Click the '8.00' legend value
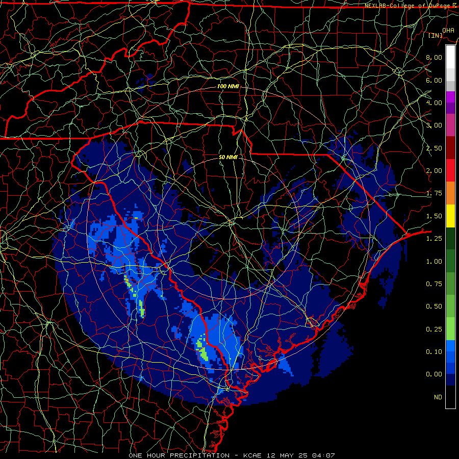 click(x=434, y=57)
